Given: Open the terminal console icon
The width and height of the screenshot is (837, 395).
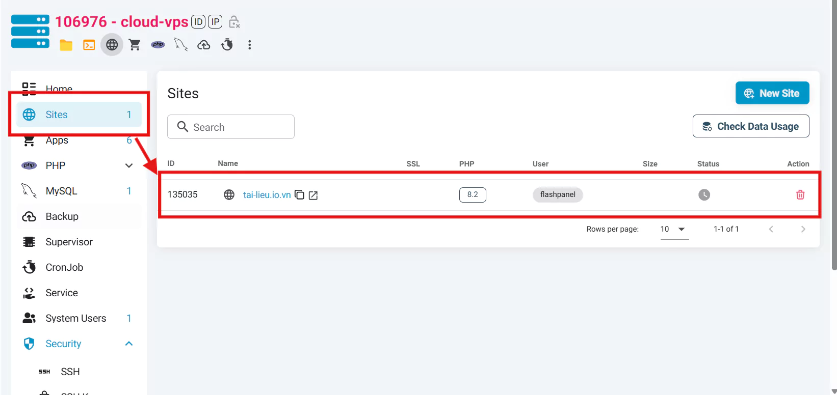Looking at the screenshot, I should pos(89,45).
